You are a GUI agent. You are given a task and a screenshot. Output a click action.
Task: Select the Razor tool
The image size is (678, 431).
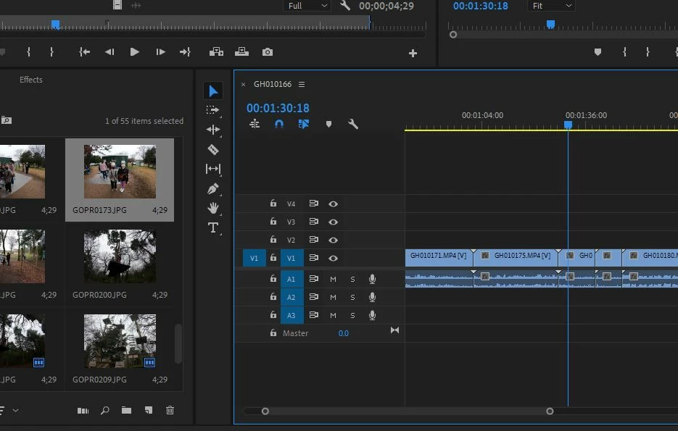point(212,149)
